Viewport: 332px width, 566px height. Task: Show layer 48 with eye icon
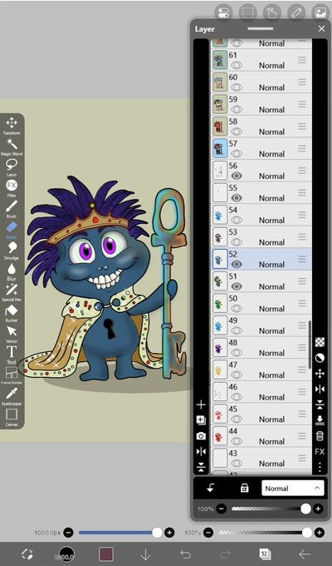pos(237,352)
